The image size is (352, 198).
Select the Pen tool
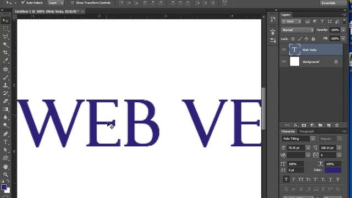[x=5, y=134]
